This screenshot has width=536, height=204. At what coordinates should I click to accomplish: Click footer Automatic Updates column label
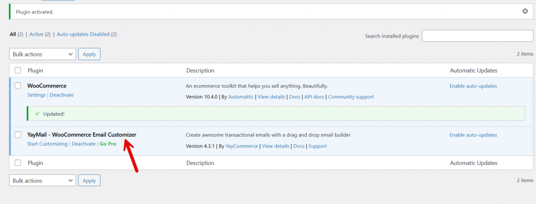[x=473, y=163]
